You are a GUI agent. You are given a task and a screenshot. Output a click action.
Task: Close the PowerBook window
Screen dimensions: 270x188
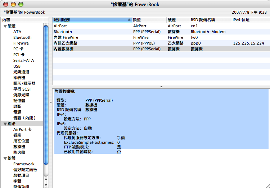pyautogui.click(x=6, y=4)
